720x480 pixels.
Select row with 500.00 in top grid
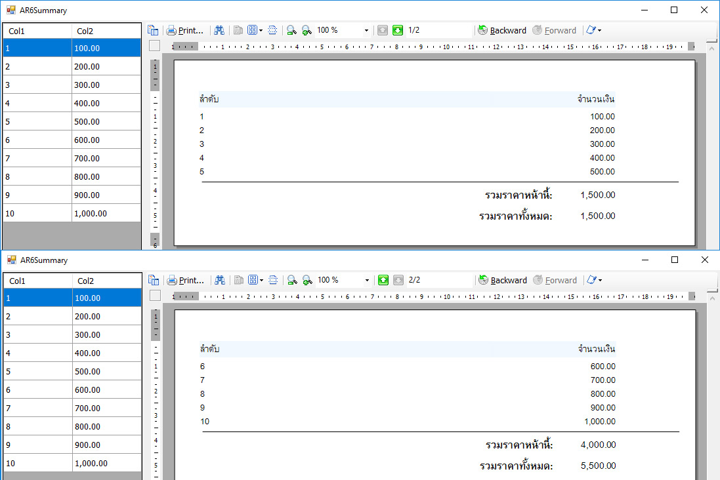[x=72, y=121]
